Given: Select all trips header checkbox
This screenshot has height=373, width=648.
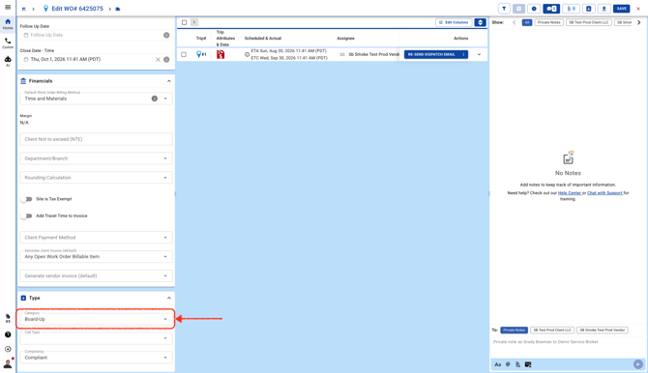Looking at the screenshot, I should [x=185, y=22].
